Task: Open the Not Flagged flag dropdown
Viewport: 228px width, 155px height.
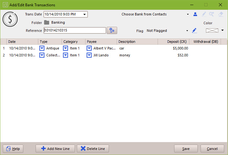Action: (187, 31)
